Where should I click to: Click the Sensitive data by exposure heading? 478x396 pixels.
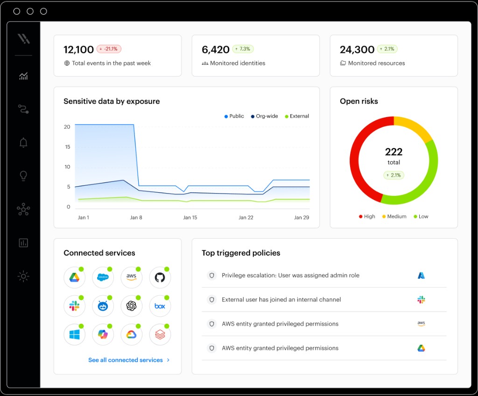click(112, 101)
